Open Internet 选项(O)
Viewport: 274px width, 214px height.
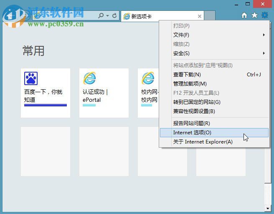pyautogui.click(x=214, y=133)
